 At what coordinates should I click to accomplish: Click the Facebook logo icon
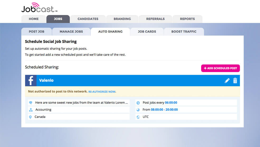tap(31, 81)
